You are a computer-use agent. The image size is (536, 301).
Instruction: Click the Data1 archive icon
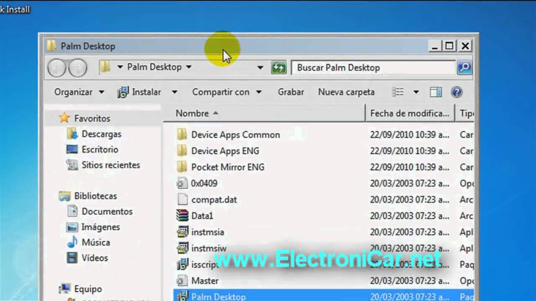coord(182,215)
